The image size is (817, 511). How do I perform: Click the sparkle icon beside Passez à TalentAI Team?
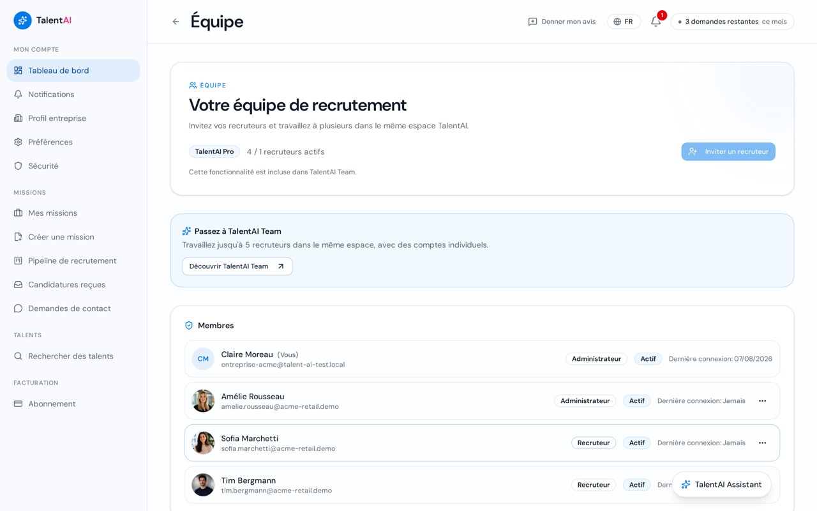click(186, 231)
